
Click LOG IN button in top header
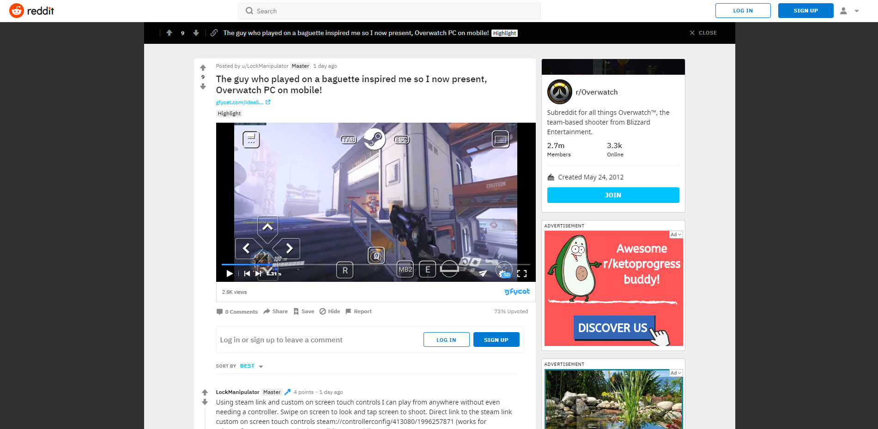coord(743,11)
